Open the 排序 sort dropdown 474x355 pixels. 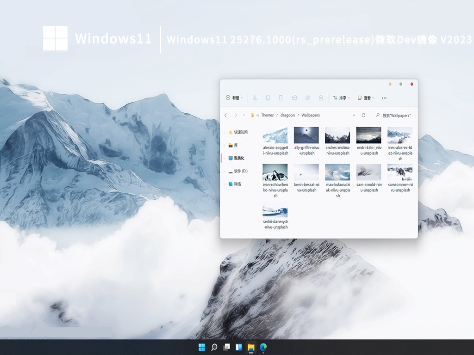342,98
